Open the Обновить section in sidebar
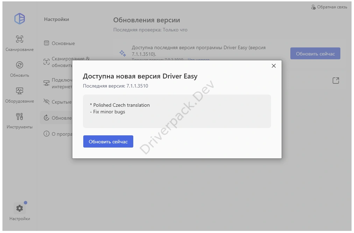Screen dimensions: 354x233 coord(20,69)
